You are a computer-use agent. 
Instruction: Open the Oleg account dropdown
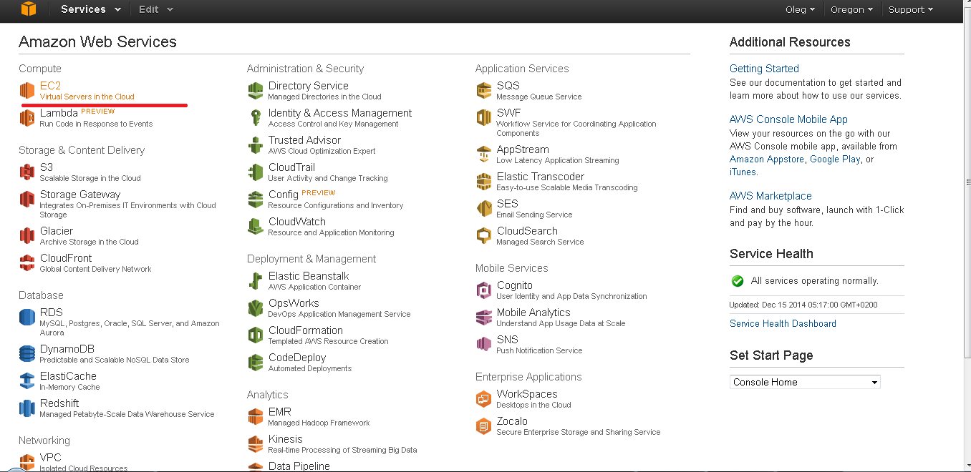pyautogui.click(x=801, y=9)
